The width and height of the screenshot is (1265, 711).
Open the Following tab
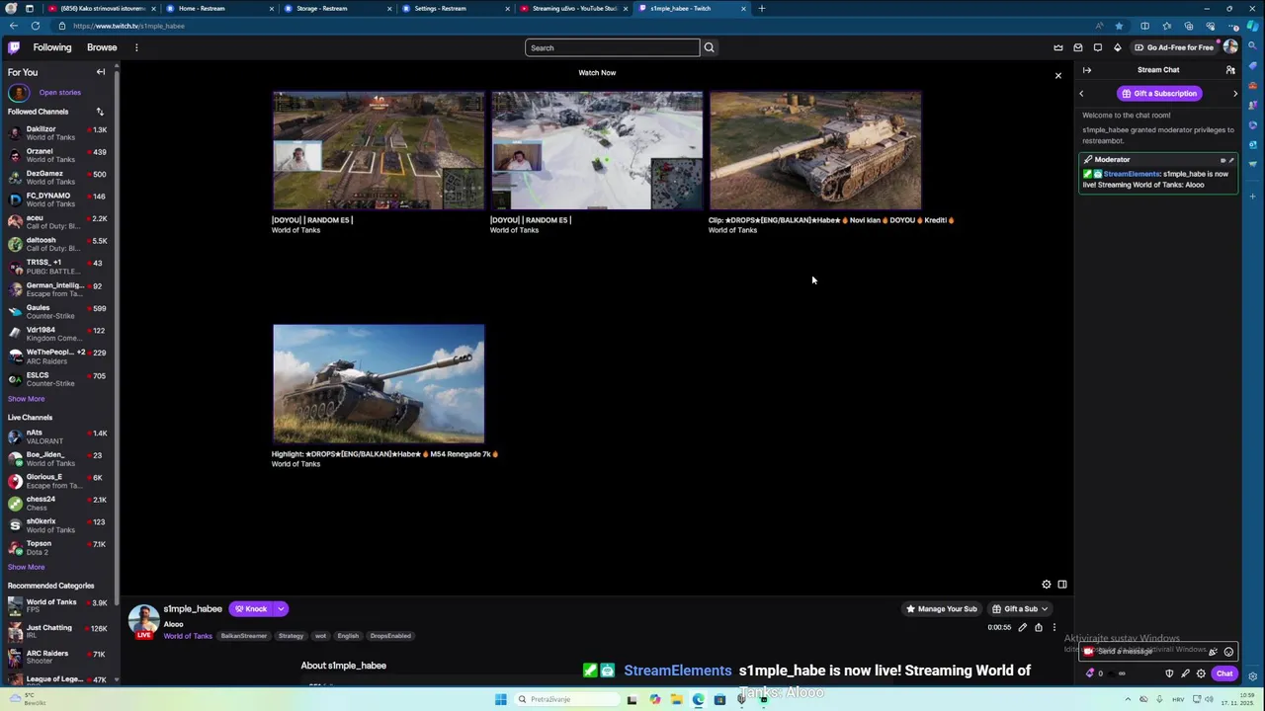52,47
